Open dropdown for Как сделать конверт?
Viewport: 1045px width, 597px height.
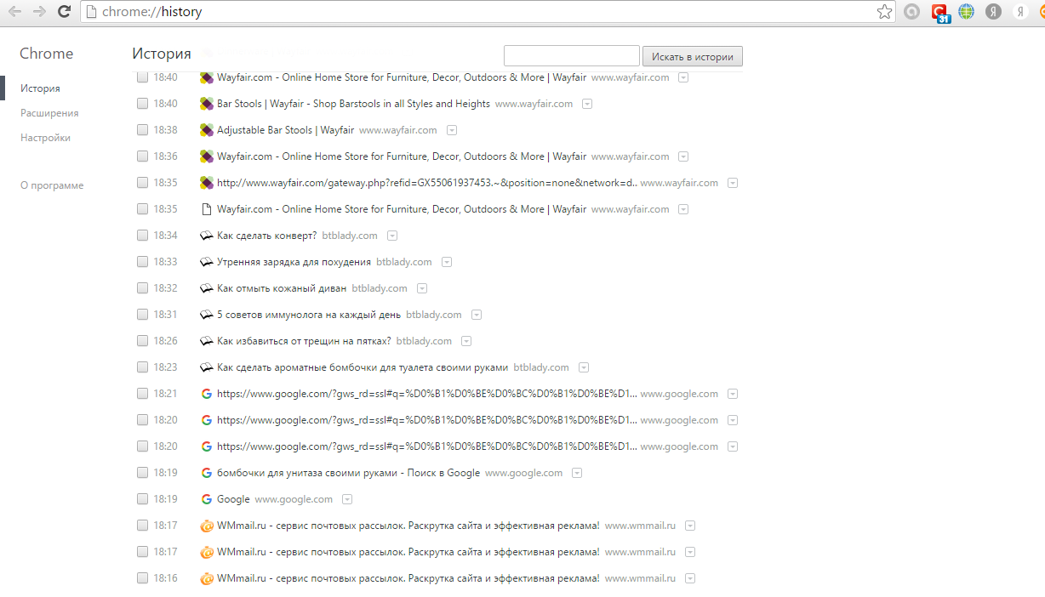click(x=392, y=236)
